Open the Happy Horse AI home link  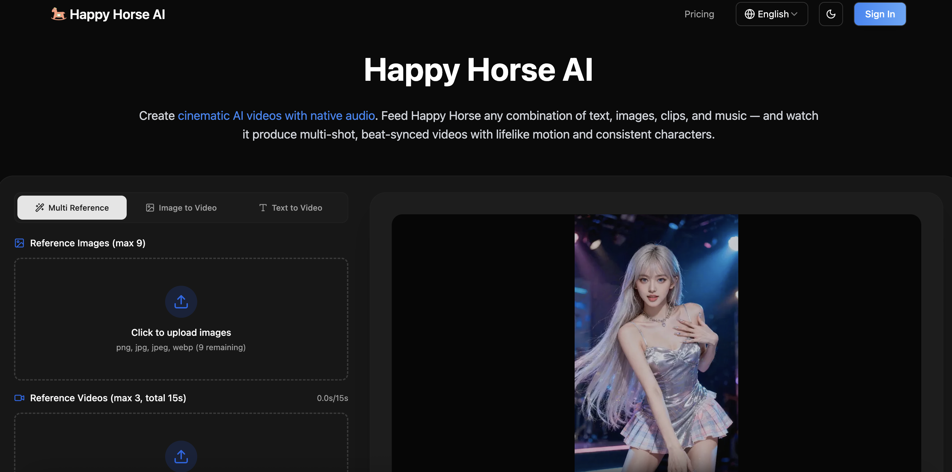(108, 14)
